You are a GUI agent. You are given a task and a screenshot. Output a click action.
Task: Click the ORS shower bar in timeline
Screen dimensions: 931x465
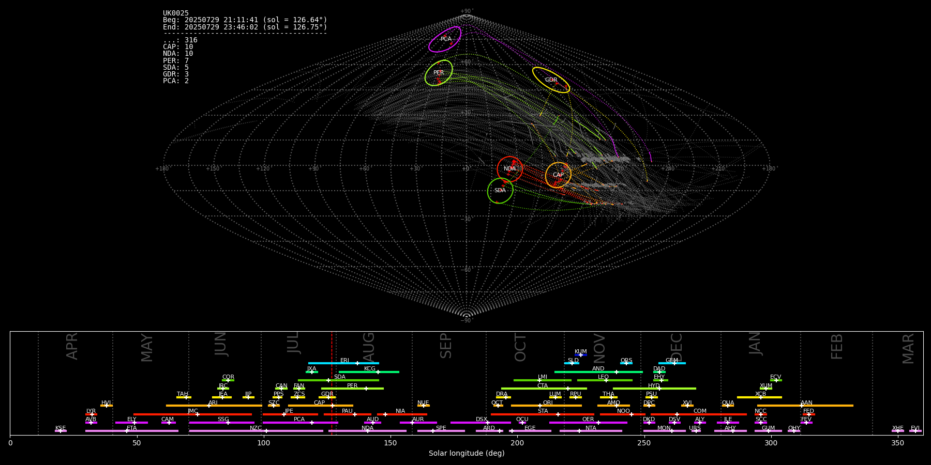click(626, 363)
